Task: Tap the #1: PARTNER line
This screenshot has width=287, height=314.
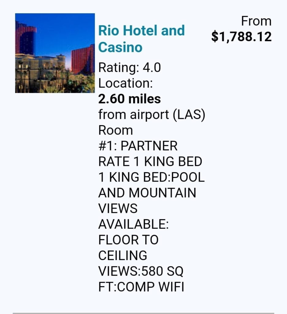Action: tap(138, 146)
